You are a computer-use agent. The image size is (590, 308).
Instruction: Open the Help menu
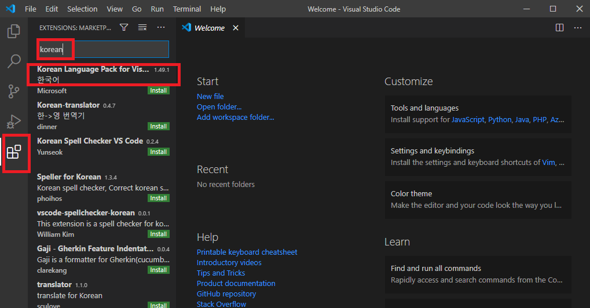click(218, 9)
